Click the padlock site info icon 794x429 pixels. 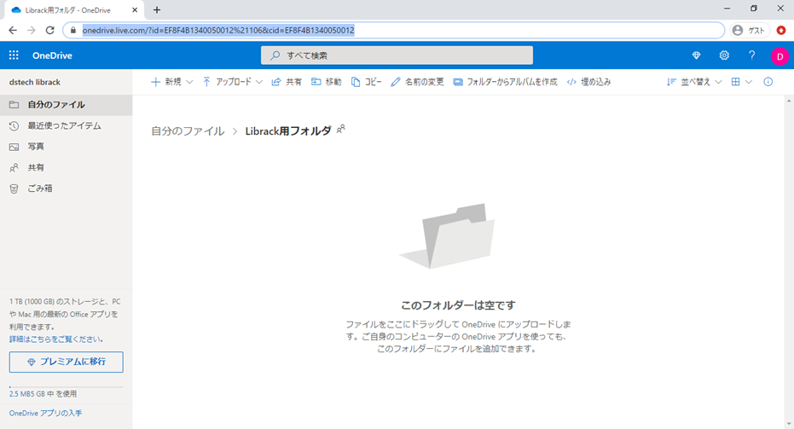pos(73,31)
